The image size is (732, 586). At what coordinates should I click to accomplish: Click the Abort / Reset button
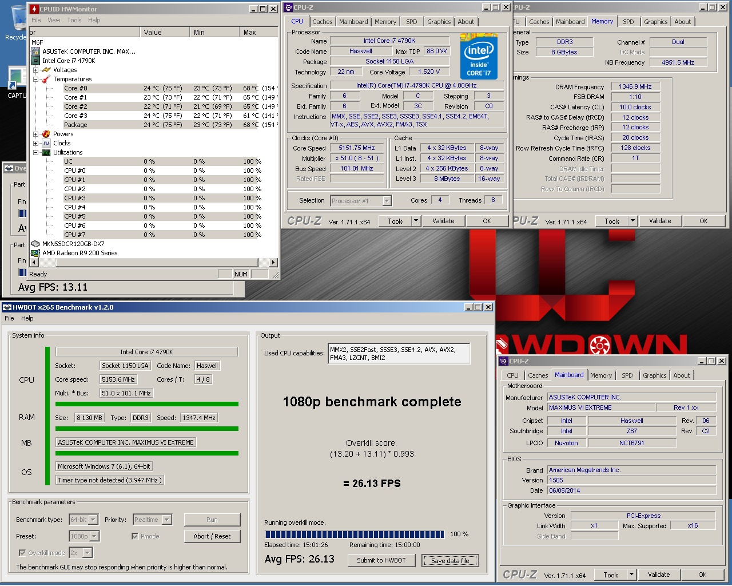coord(212,536)
